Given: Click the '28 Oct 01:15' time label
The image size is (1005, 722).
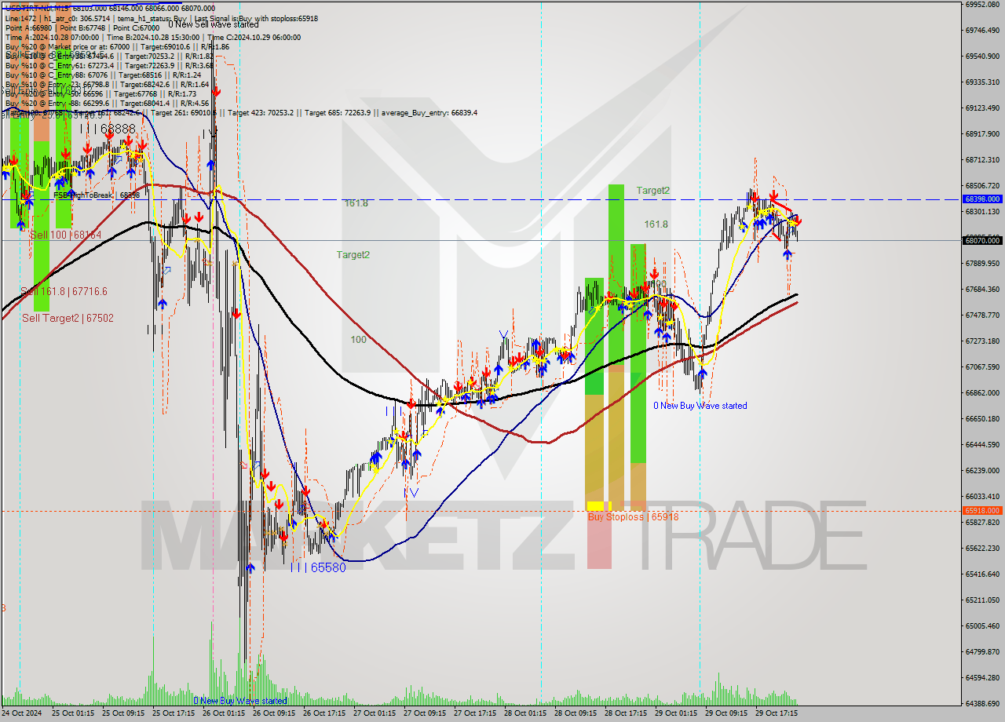Looking at the screenshot, I should pyautogui.click(x=527, y=713).
